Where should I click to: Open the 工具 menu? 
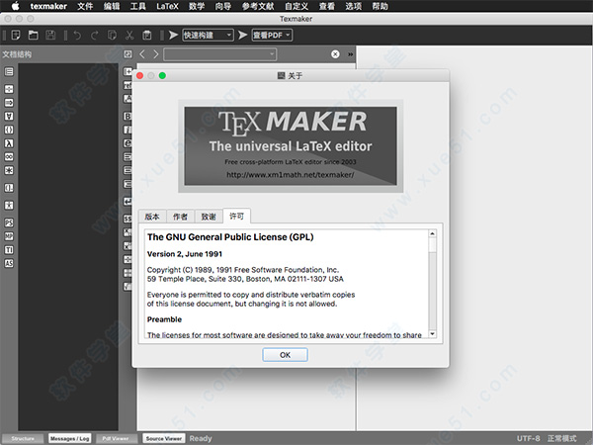(x=137, y=6)
